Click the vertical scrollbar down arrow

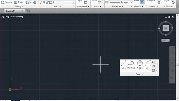(177, 98)
